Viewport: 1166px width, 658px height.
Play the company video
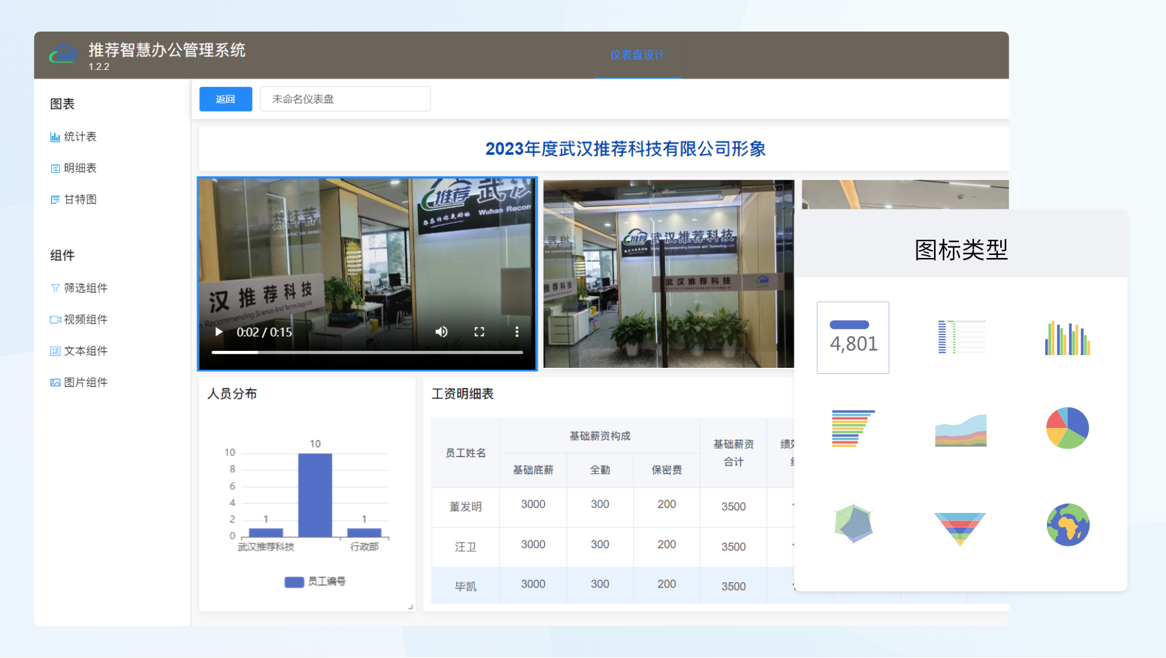[219, 332]
